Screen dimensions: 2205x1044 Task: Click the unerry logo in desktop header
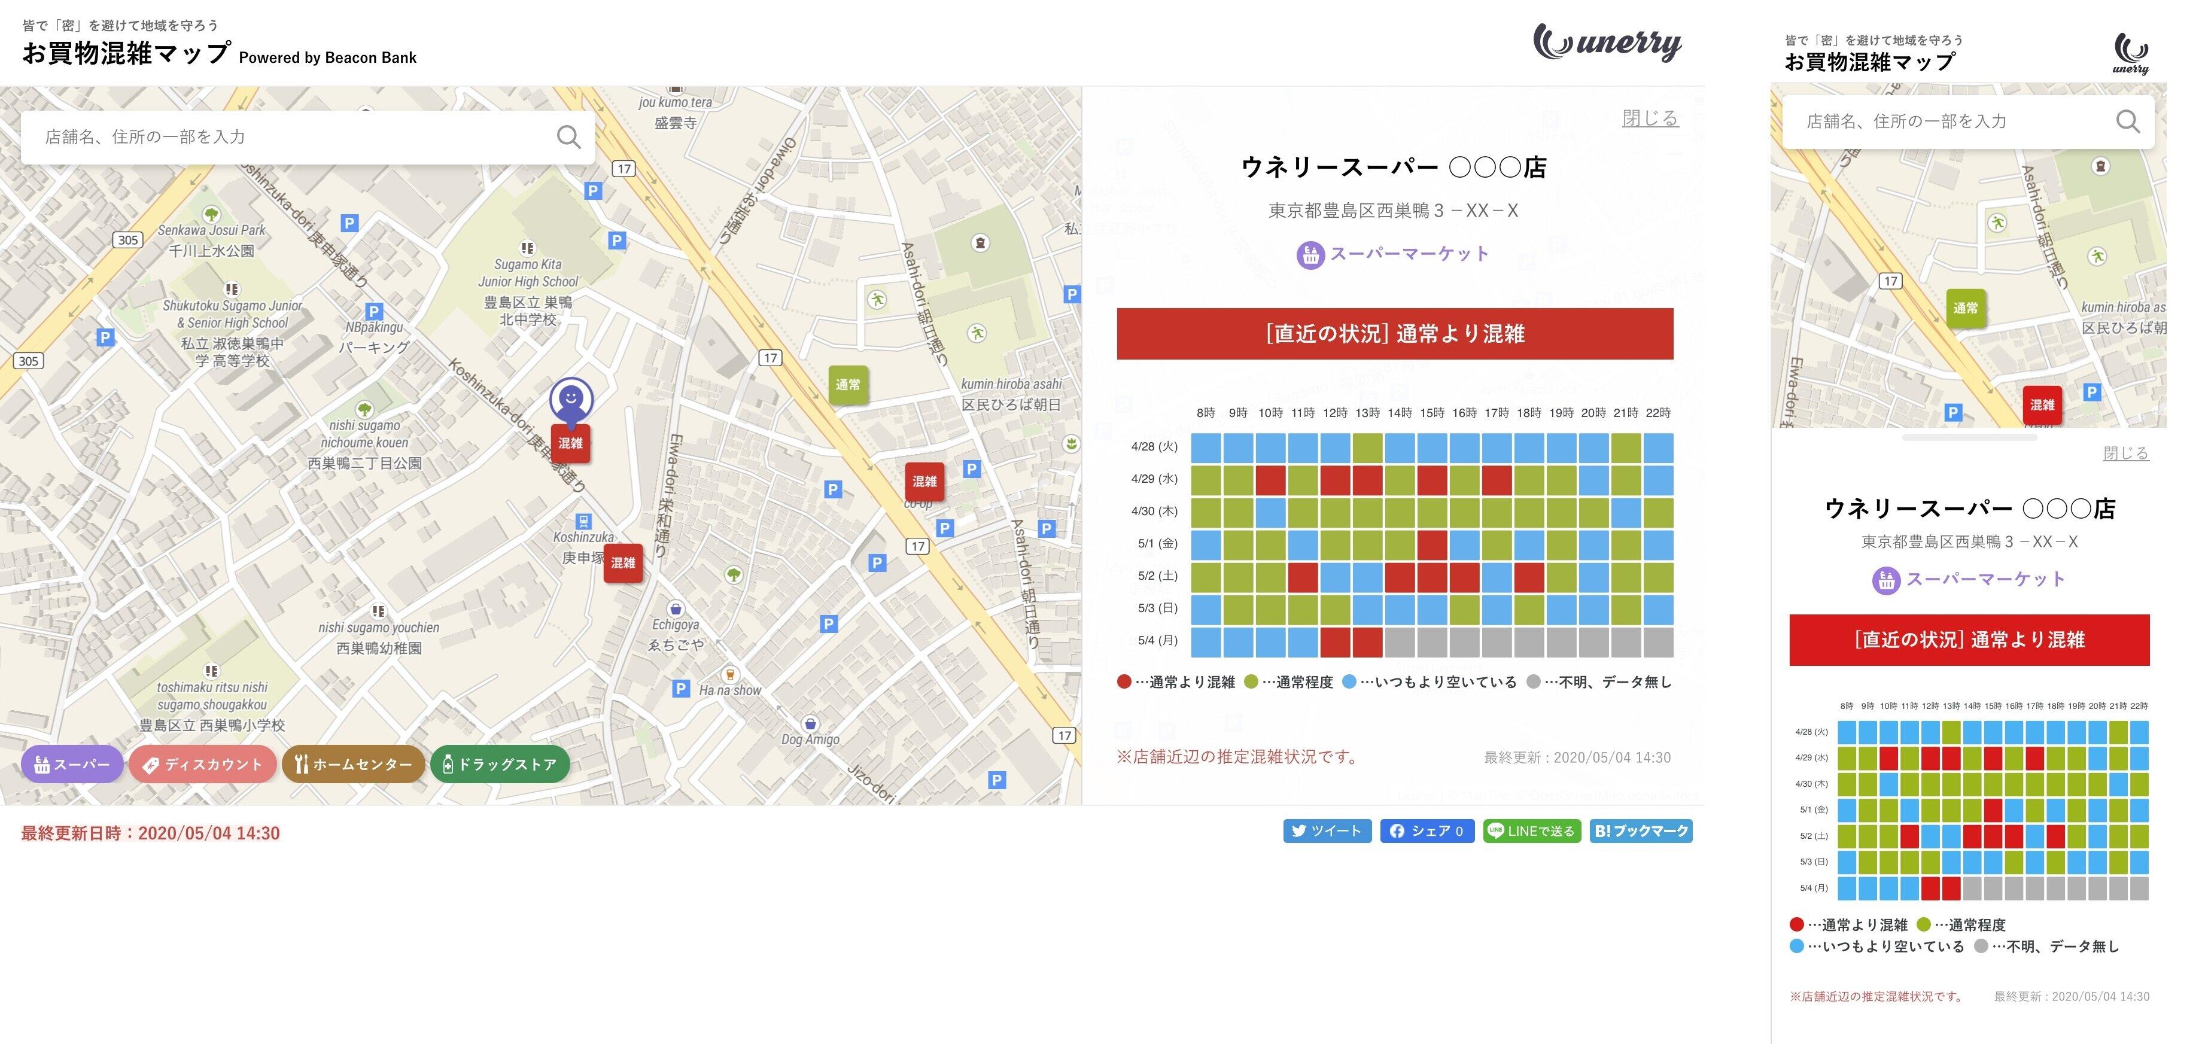point(1607,43)
